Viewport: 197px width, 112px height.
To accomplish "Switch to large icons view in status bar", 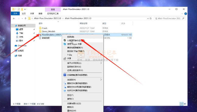I will [x=185, y=104].
